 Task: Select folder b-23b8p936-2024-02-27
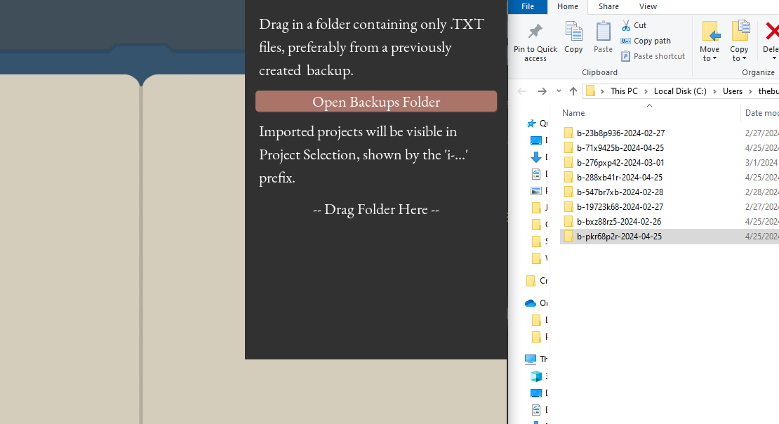pos(620,133)
